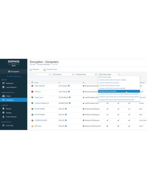
Task: Choose Computers that are encrypted option
Action: [x=119, y=91]
